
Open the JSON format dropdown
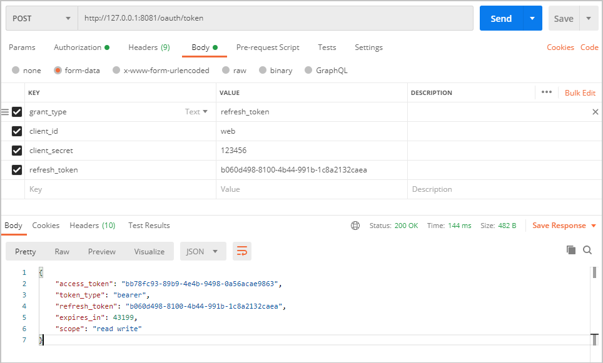point(203,251)
